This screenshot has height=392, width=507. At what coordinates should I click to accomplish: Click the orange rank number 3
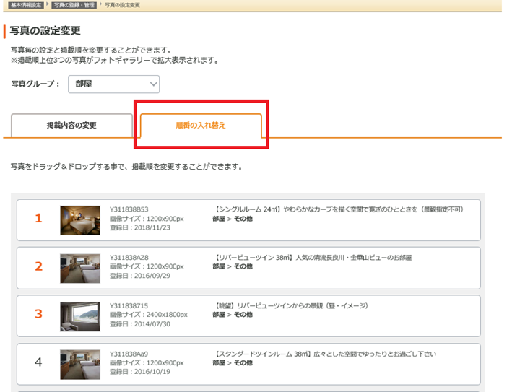[39, 315]
